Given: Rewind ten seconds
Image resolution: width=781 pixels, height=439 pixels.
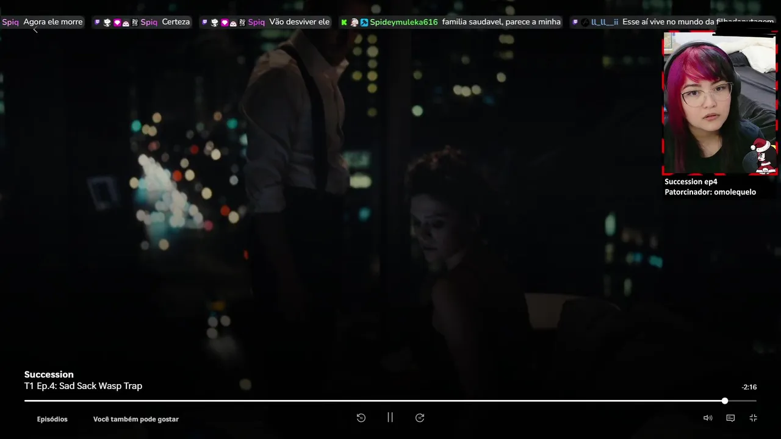Looking at the screenshot, I should tap(361, 418).
